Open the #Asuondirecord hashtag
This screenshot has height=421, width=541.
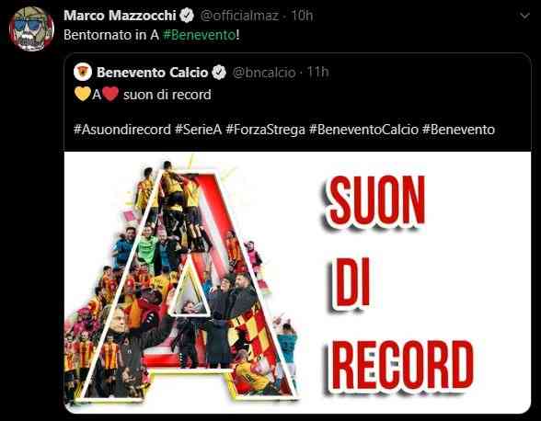pos(122,130)
